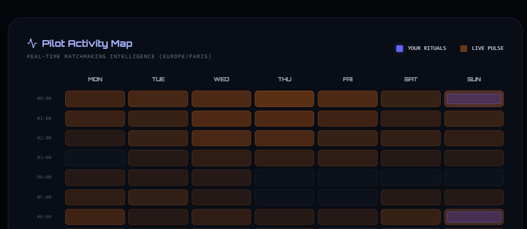Click the 00:00 row time label

pos(44,98)
